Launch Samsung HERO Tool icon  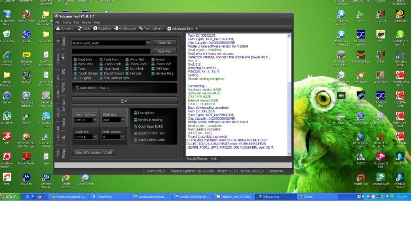pyautogui.click(x=46, y=99)
